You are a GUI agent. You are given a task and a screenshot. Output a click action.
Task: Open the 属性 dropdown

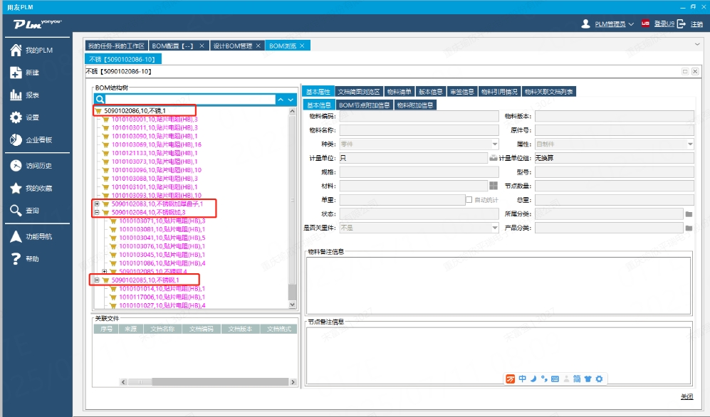pyautogui.click(x=690, y=144)
